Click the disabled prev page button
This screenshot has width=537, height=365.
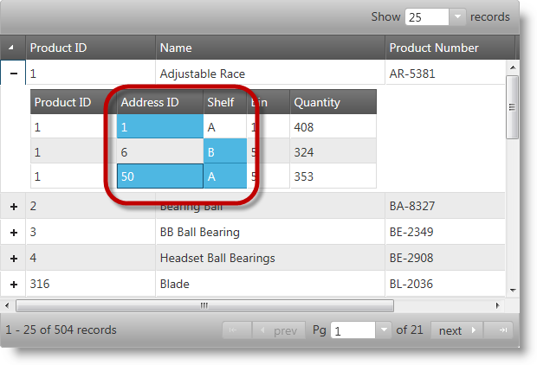[278, 330]
